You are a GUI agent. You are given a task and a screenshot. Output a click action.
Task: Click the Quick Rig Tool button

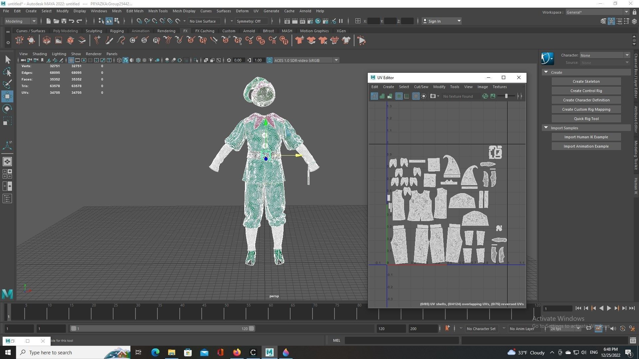[x=586, y=119]
